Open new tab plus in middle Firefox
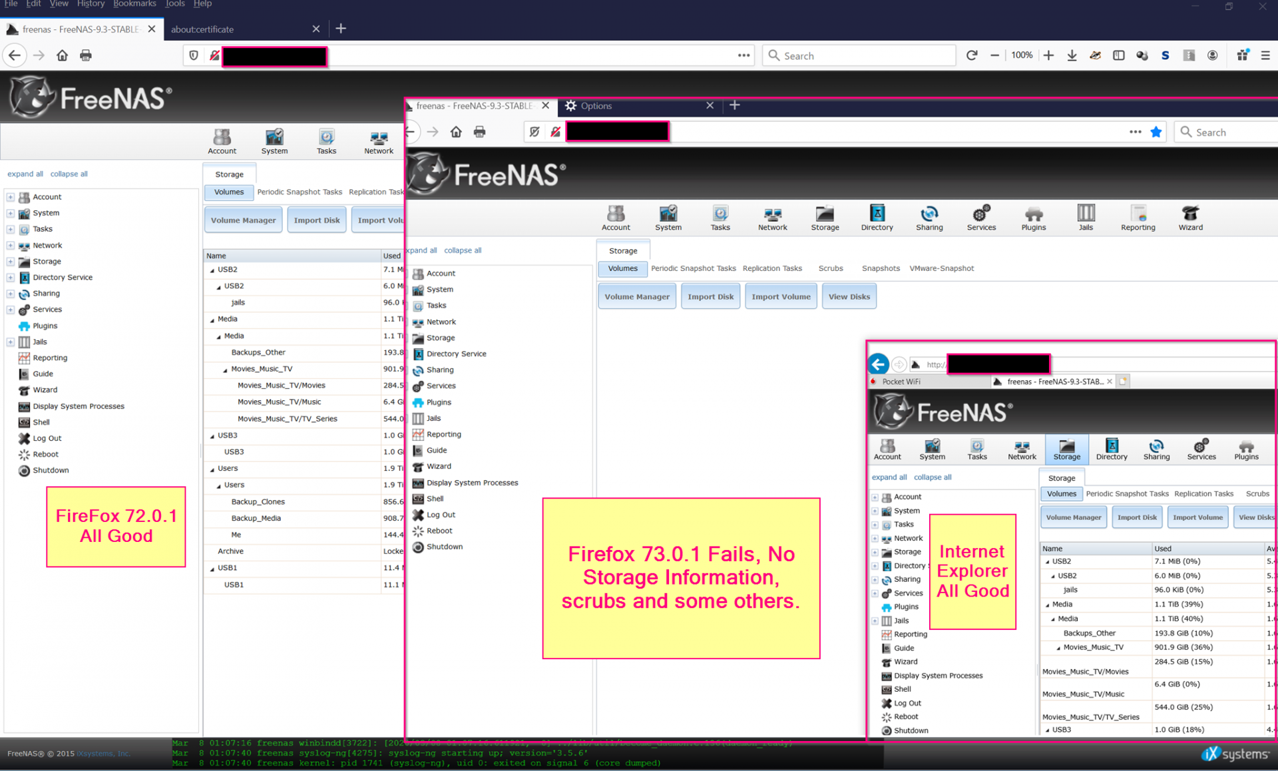This screenshot has width=1278, height=771. (734, 105)
